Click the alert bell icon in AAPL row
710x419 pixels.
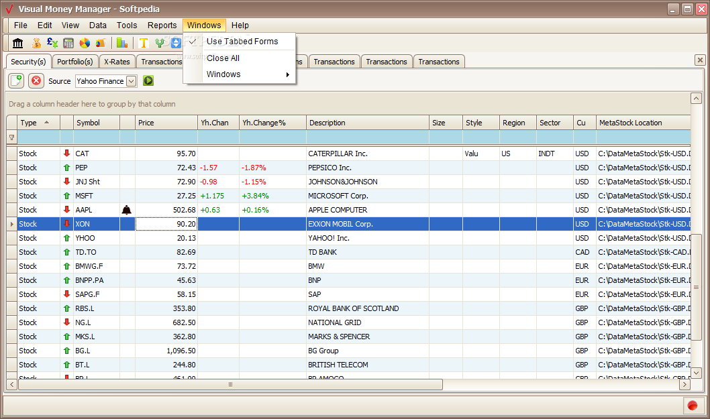[127, 210]
